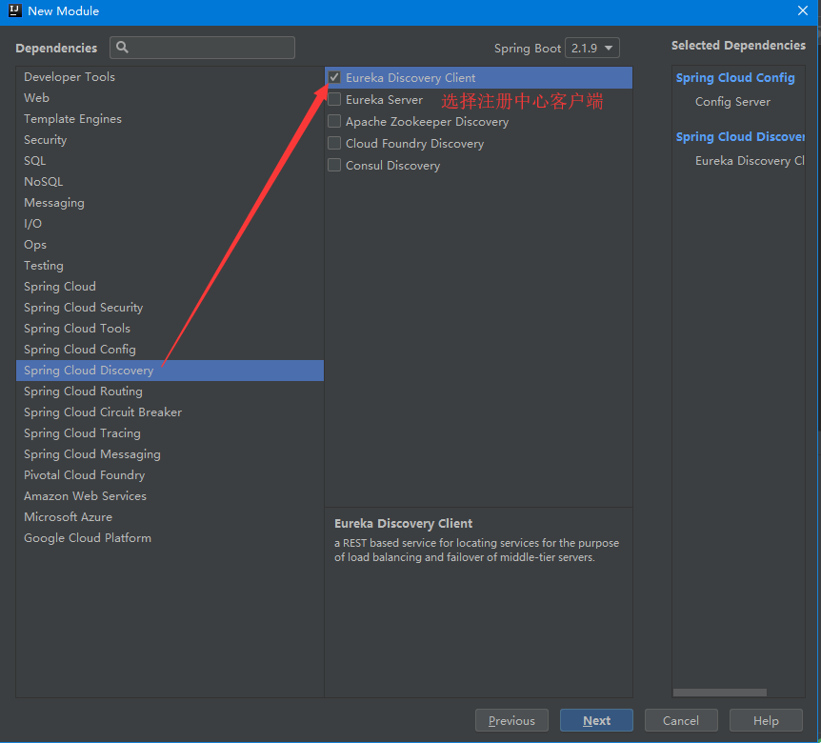Select Developer Tools category
The width and height of the screenshot is (821, 743).
coord(170,77)
